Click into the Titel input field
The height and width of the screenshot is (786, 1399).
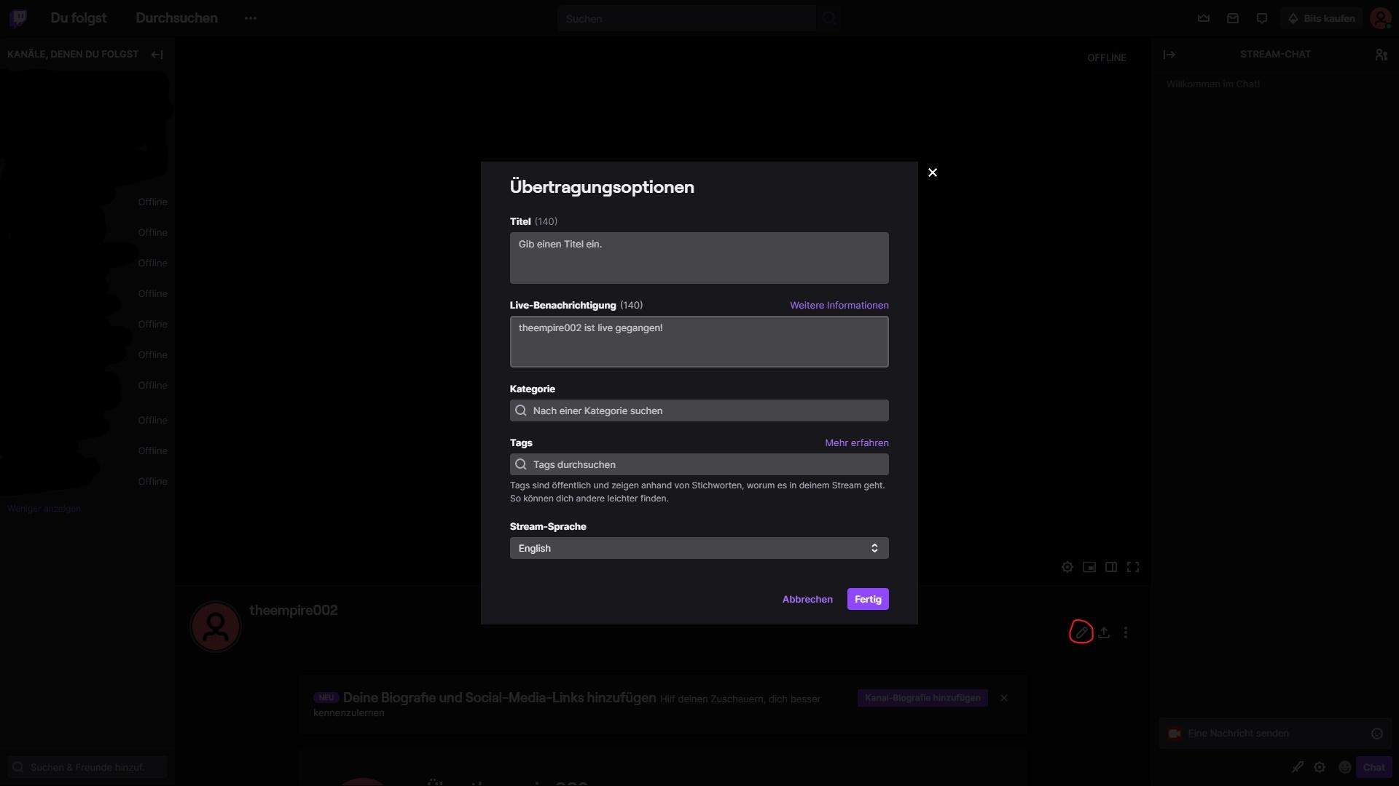coord(699,258)
